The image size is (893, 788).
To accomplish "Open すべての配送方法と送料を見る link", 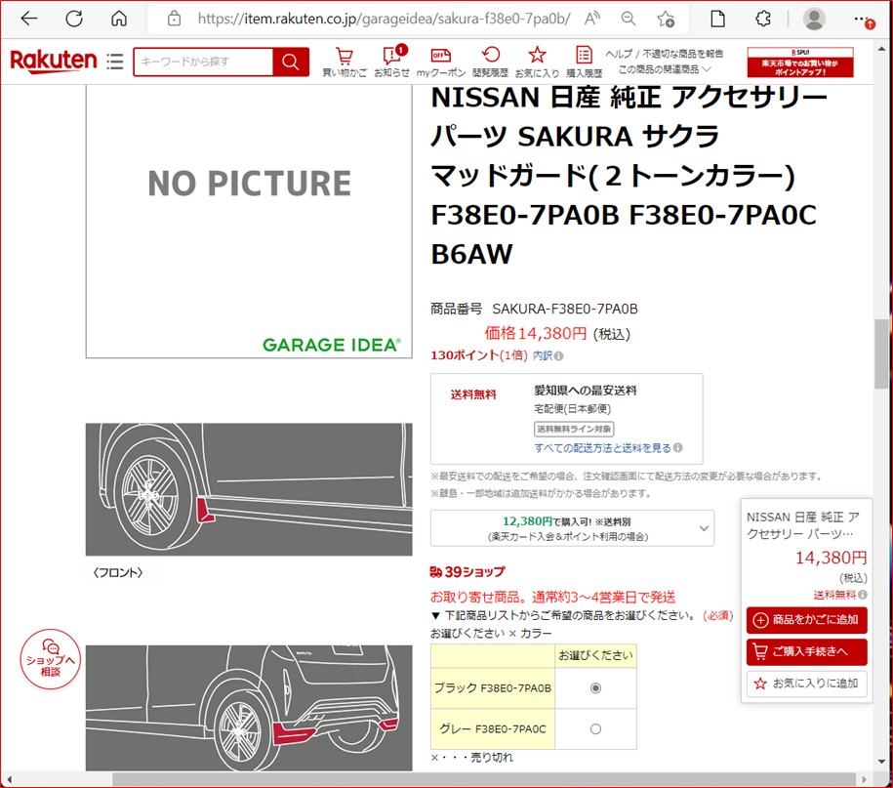I will coord(602,448).
